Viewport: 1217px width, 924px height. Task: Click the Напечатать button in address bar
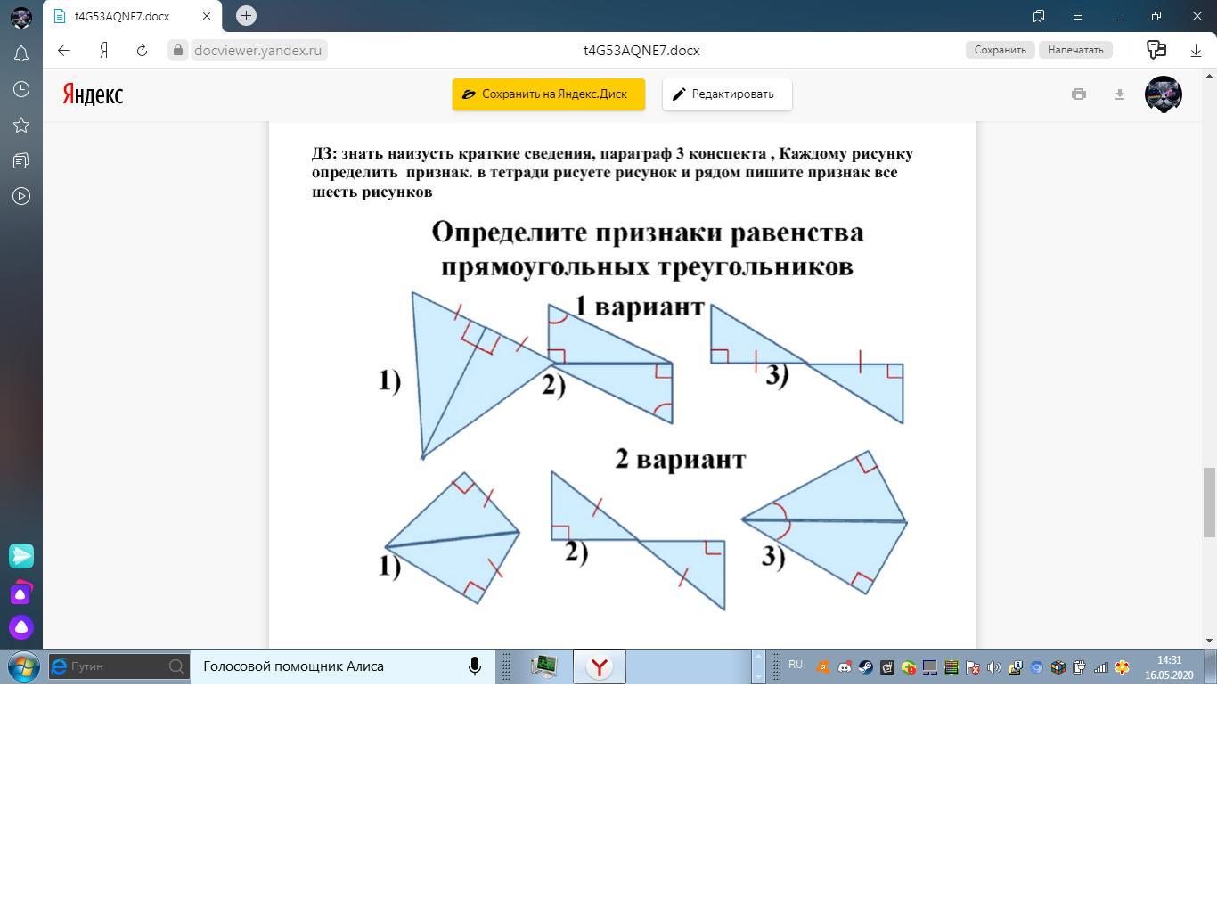click(1075, 50)
